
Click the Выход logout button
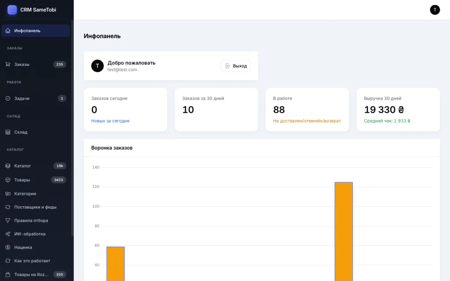(x=236, y=66)
